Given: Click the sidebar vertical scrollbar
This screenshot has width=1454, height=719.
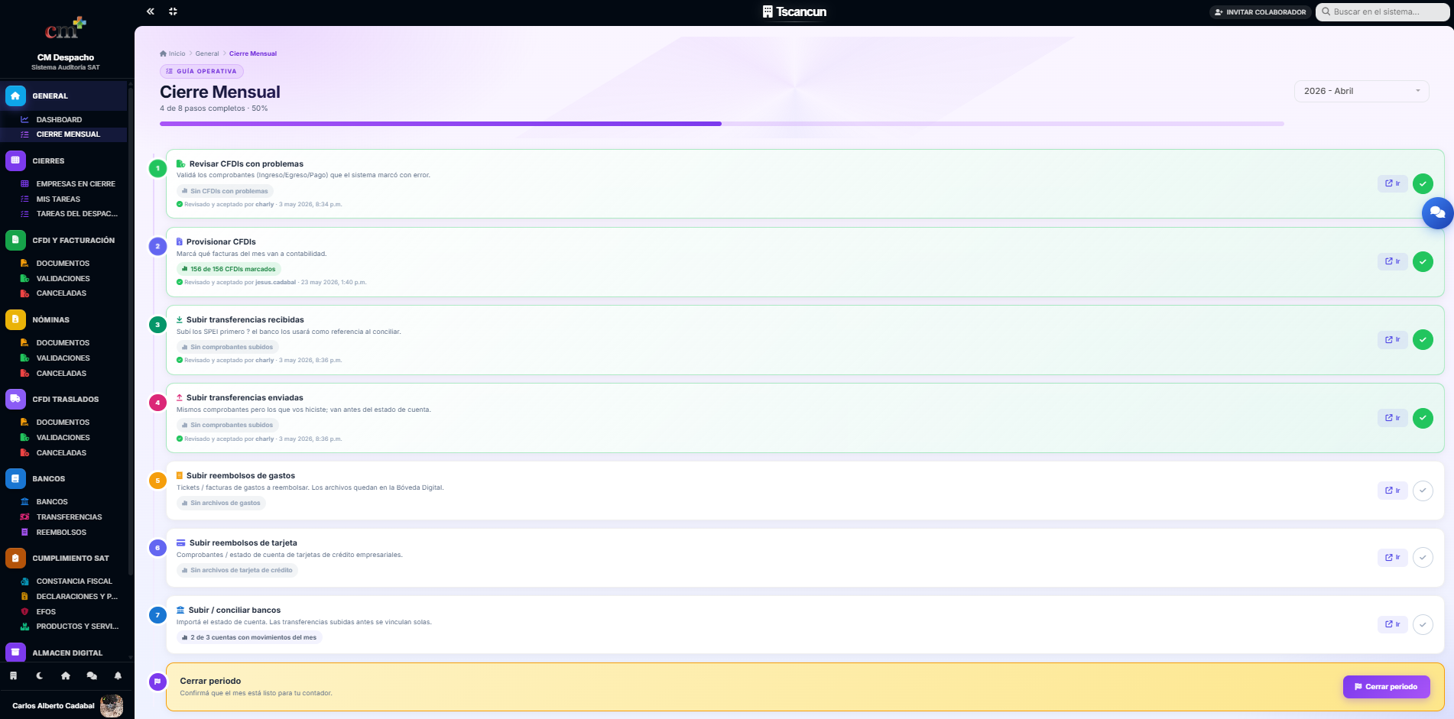Looking at the screenshot, I should (131, 332).
